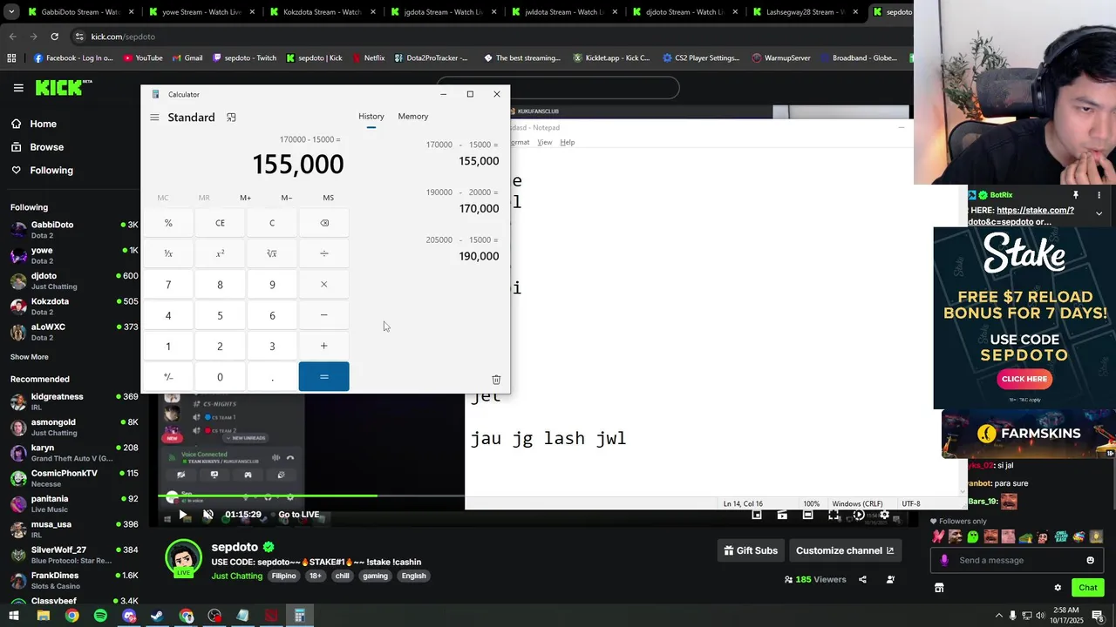Open Kick sidebar hamburger menu
The height and width of the screenshot is (627, 1116).
[18, 87]
